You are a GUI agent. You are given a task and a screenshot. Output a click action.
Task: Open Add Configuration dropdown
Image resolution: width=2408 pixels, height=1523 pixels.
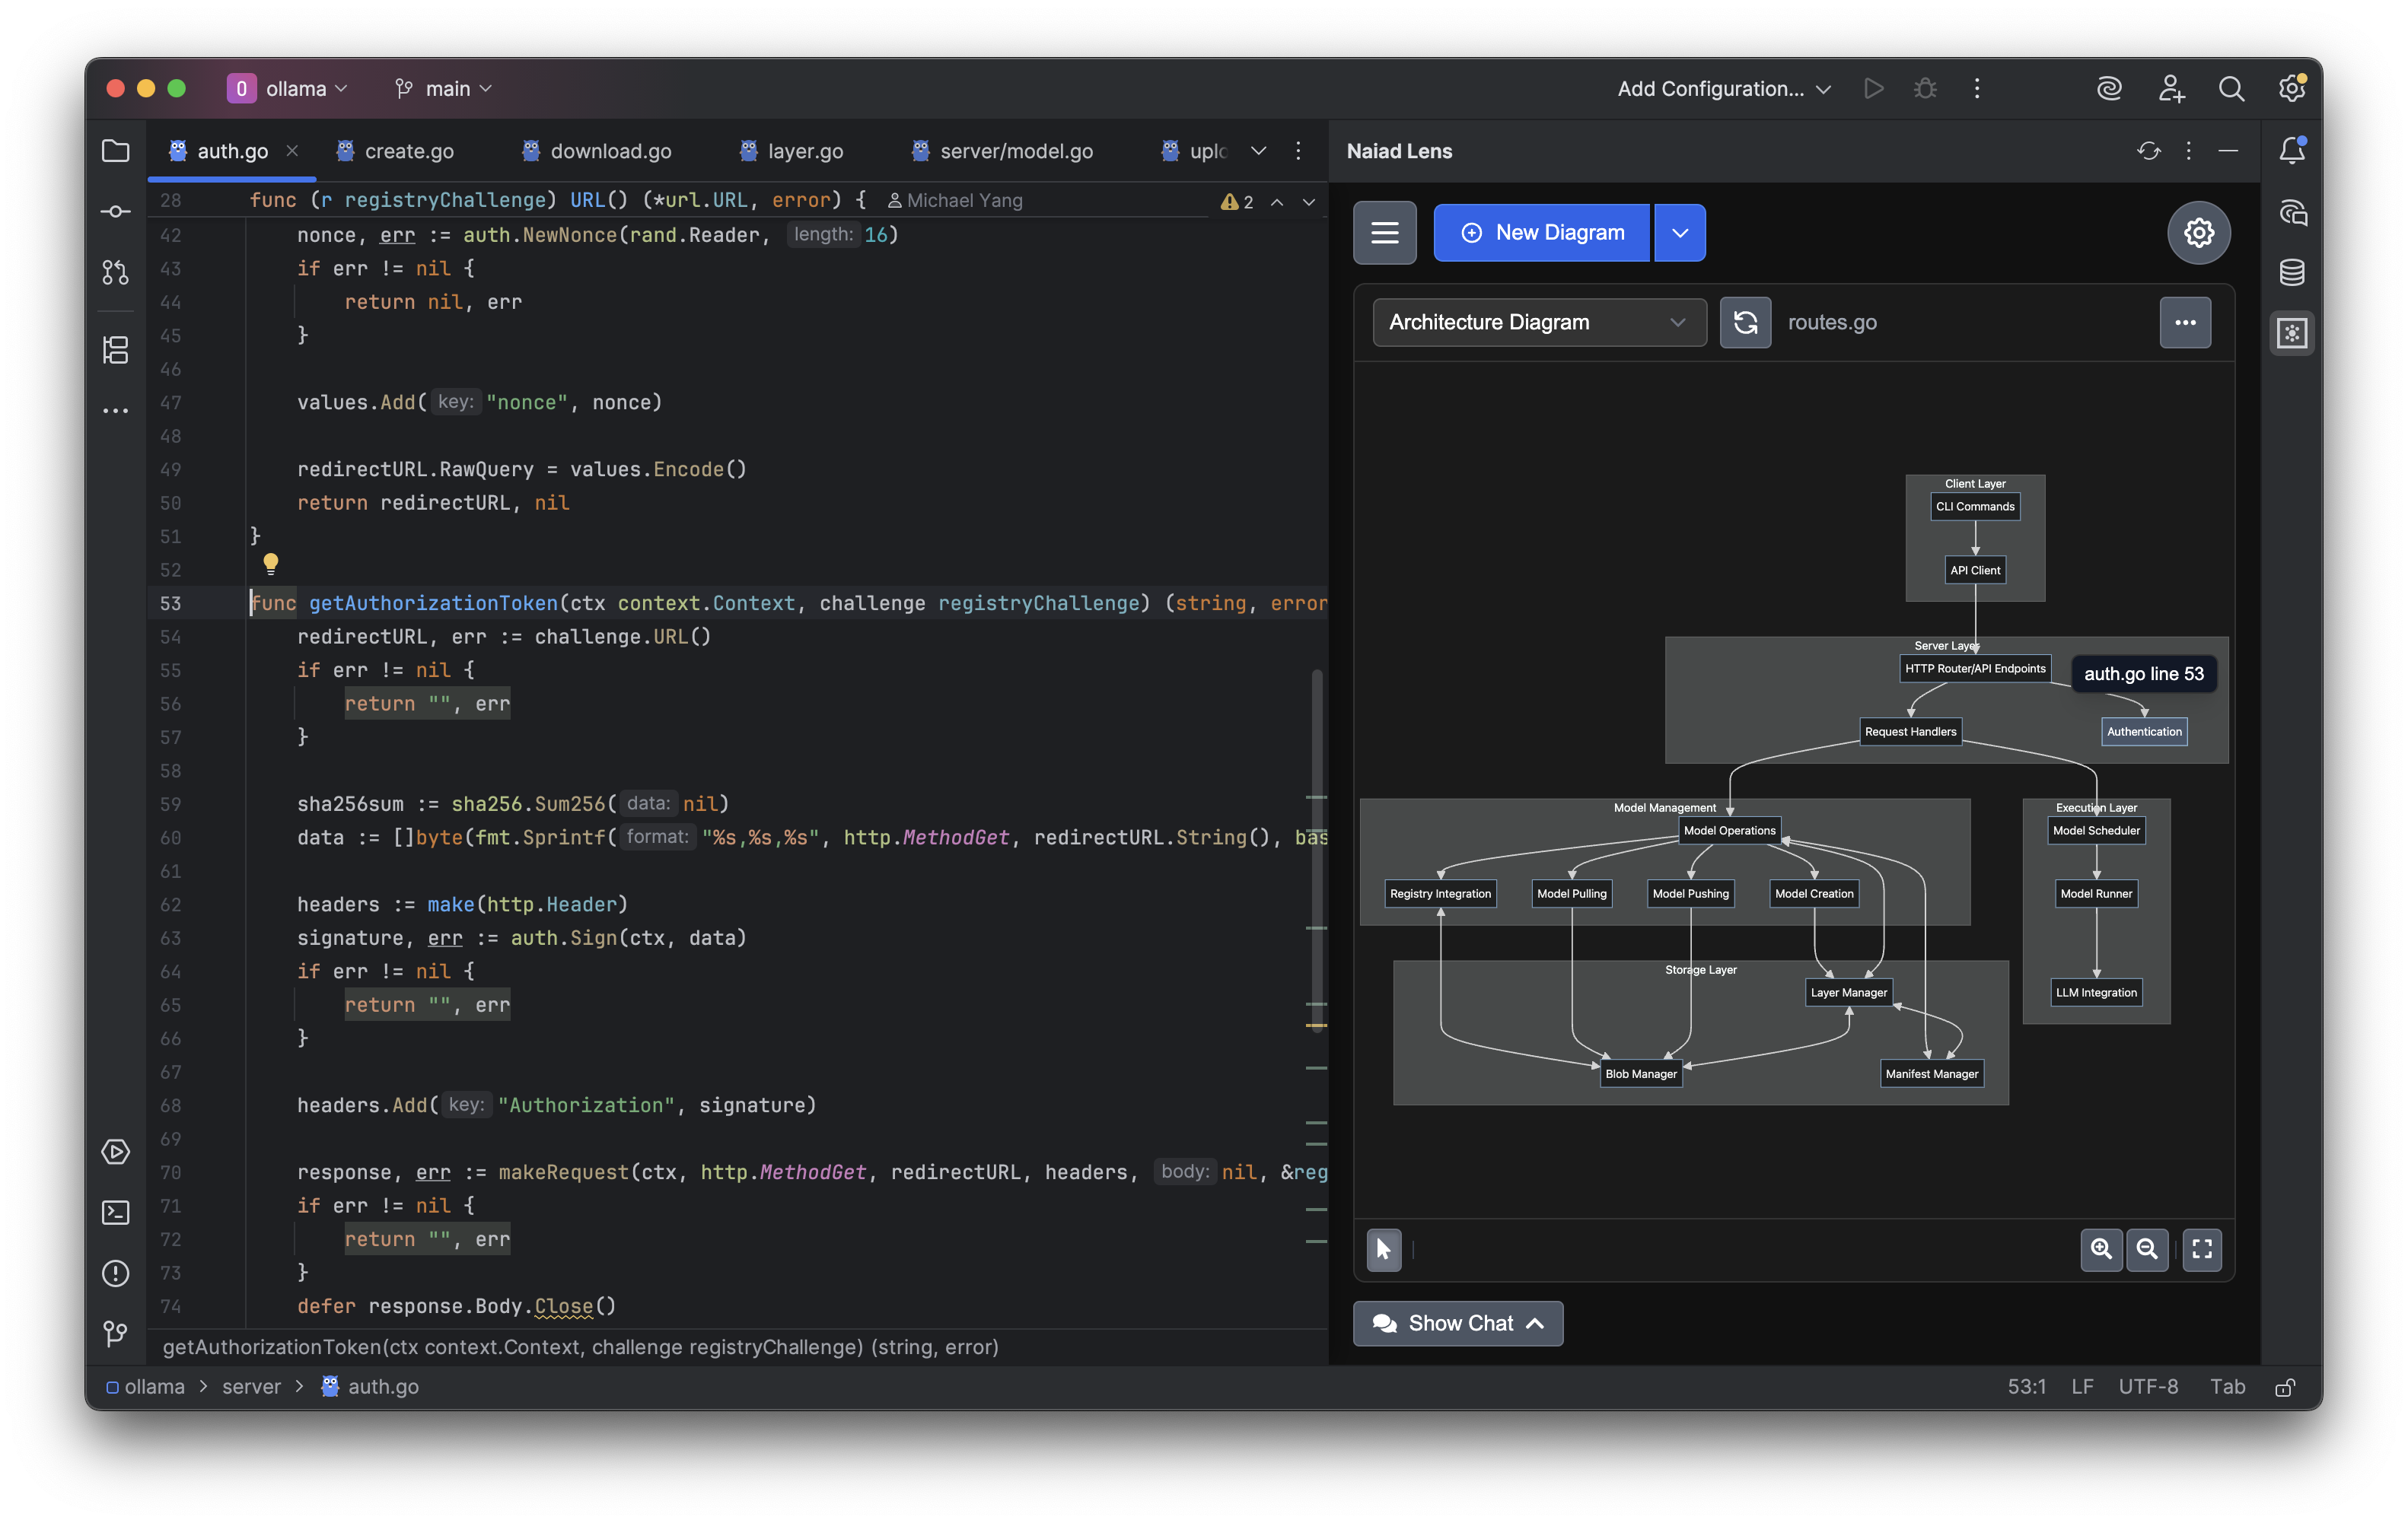pos(1724,89)
